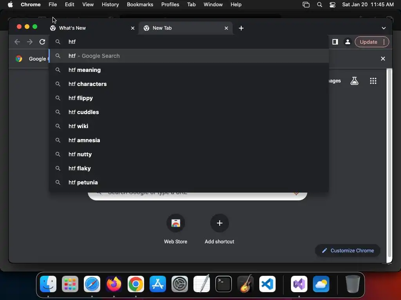
Task: Click the date and time in menu bar
Action: [x=368, y=5]
